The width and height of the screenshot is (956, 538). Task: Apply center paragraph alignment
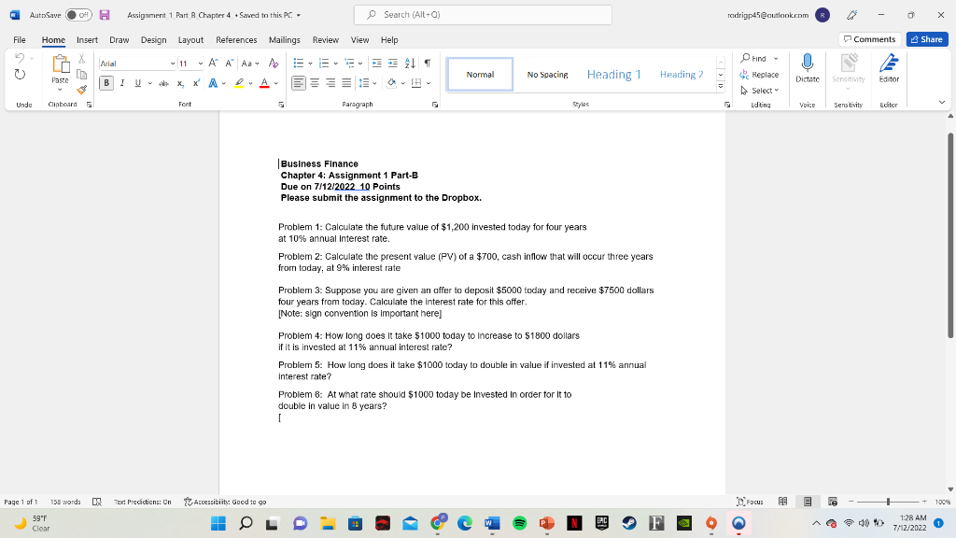coord(314,83)
